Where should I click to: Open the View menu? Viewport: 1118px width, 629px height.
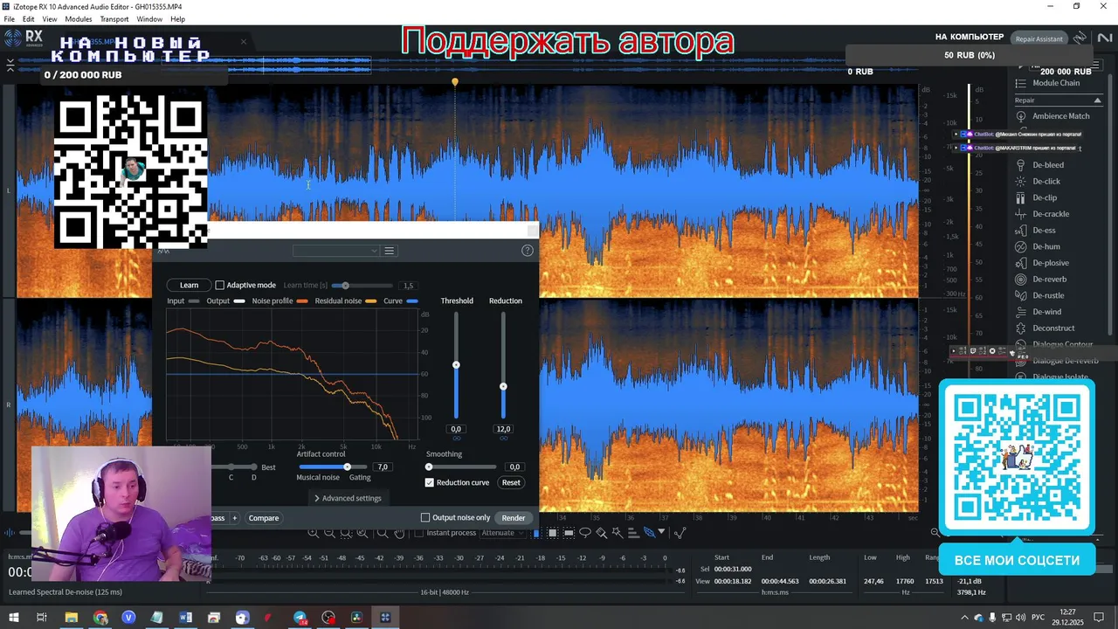point(50,19)
